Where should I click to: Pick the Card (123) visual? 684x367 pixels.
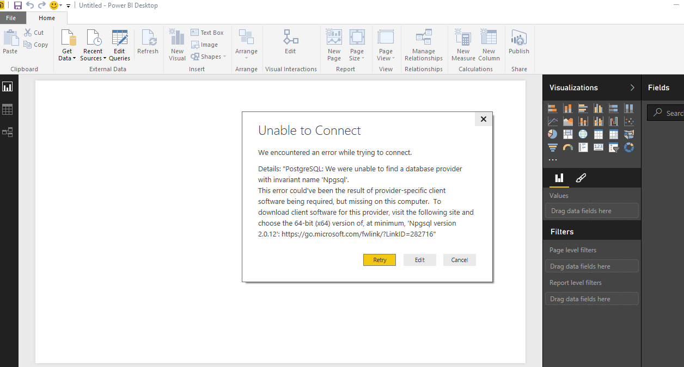click(598, 147)
